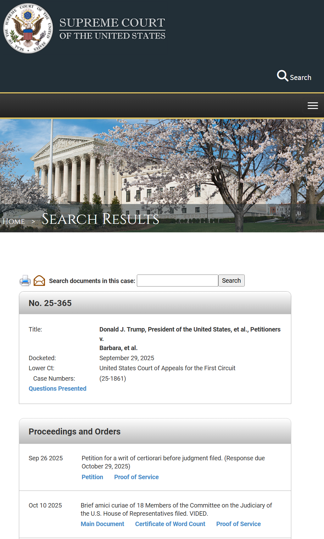Open Oct 10 Proof of Service link
This screenshot has width=324, height=539.
(x=238, y=524)
